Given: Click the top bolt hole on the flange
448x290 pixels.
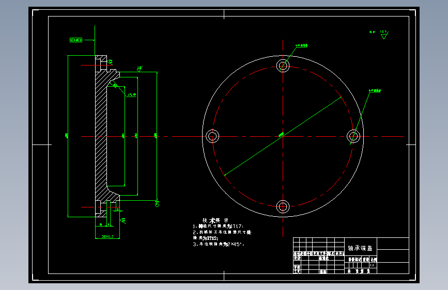Looking at the screenshot, I should click(283, 66).
